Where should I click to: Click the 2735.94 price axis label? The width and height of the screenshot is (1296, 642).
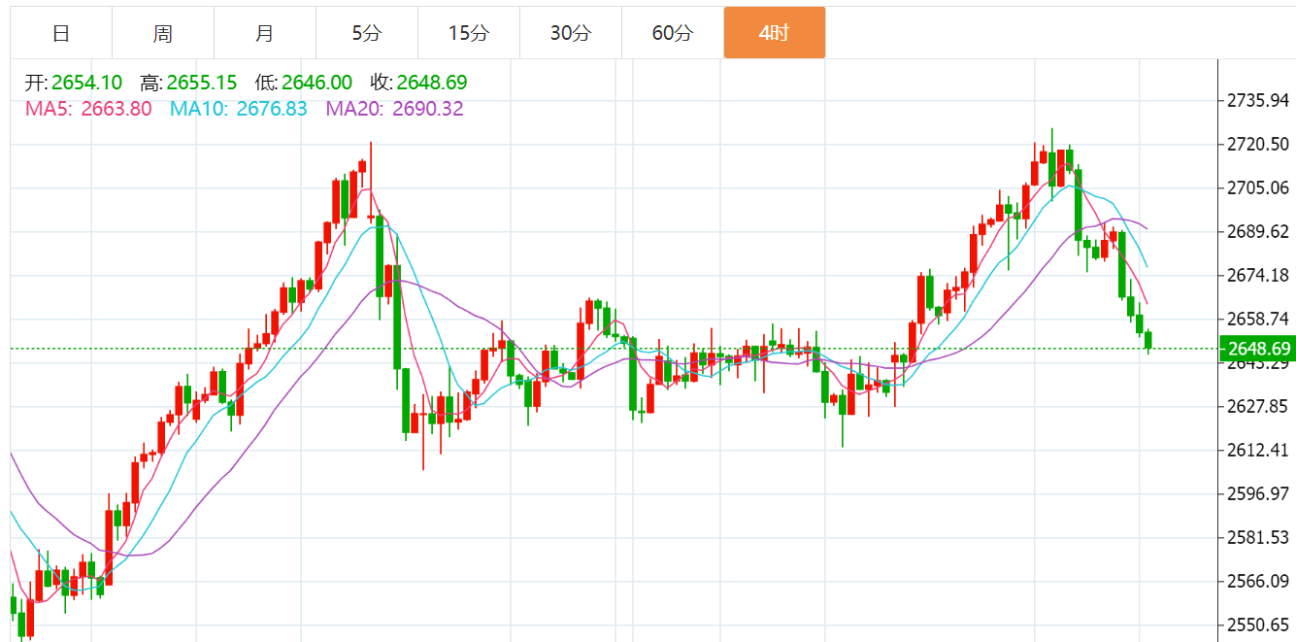point(1258,101)
